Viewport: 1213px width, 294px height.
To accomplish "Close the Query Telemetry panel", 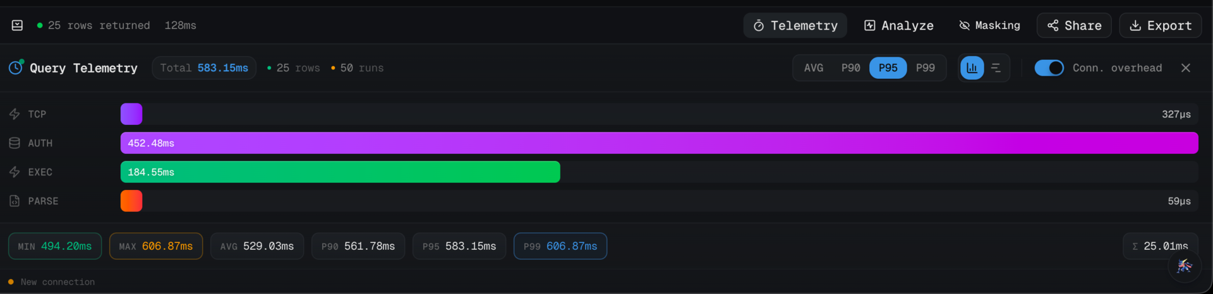I will 1185,68.
